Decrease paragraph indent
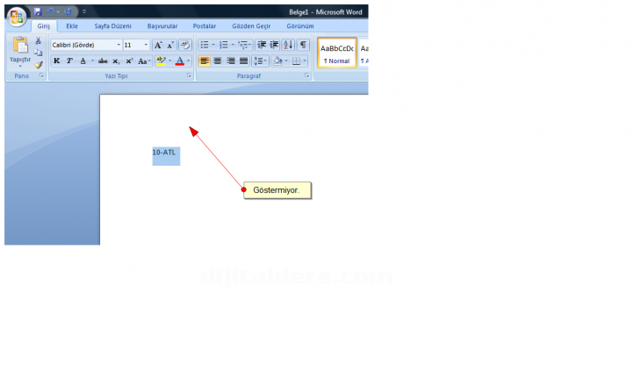The height and width of the screenshot is (377, 641). [262, 45]
